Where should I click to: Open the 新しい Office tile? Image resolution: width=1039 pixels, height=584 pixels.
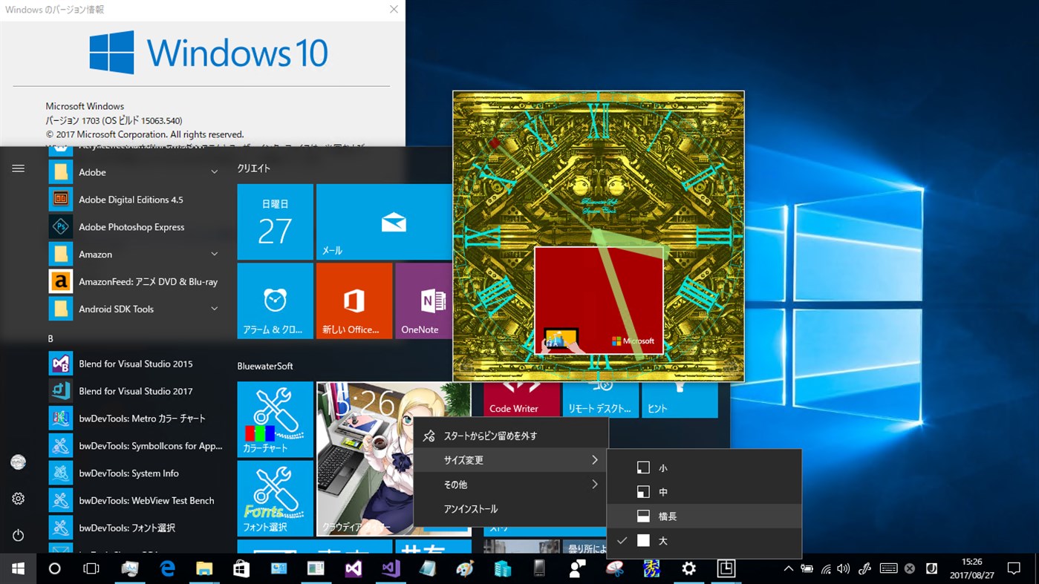pos(354,301)
